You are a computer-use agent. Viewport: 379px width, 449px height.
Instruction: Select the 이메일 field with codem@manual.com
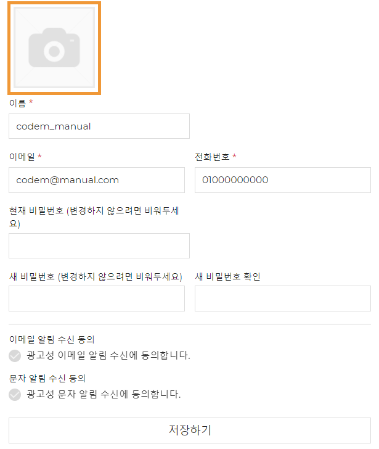pyautogui.click(x=97, y=180)
